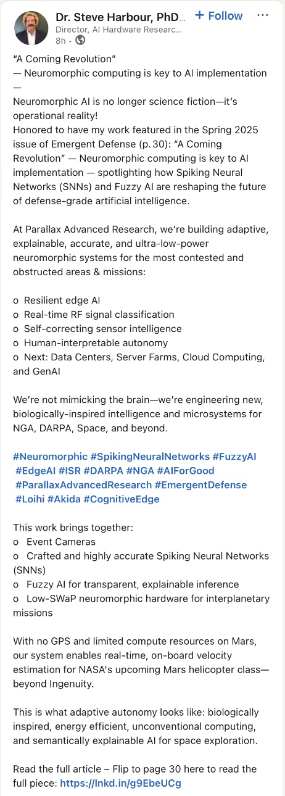Click the Director, AI Hardware Research subtitle

pyautogui.click(x=118, y=29)
